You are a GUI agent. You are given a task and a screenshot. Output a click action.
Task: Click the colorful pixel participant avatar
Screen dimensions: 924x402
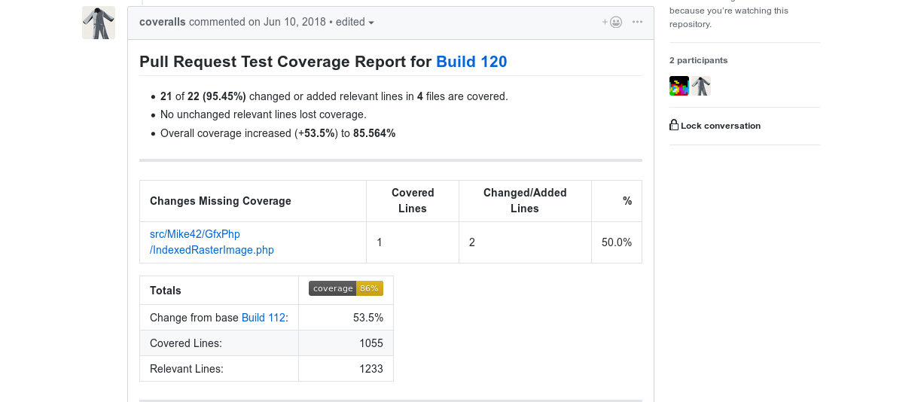679,86
